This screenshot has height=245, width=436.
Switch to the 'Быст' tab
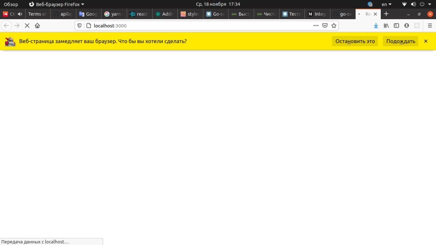tap(241, 14)
